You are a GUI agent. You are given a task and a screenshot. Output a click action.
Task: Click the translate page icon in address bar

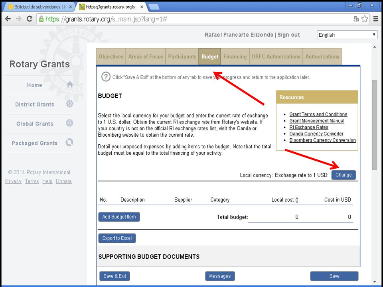[356, 19]
